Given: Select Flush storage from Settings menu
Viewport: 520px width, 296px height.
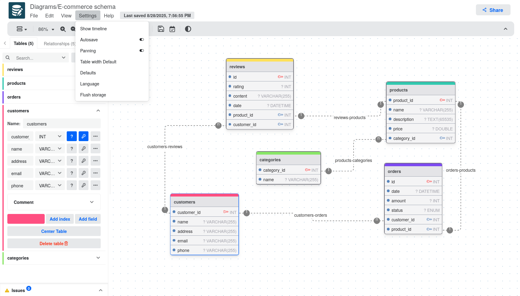Looking at the screenshot, I should [93, 95].
